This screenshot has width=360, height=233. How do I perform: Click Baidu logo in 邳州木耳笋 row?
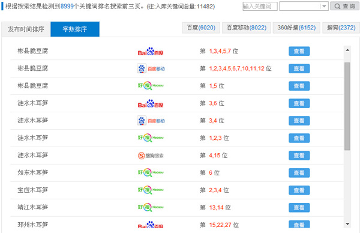pos(151,225)
